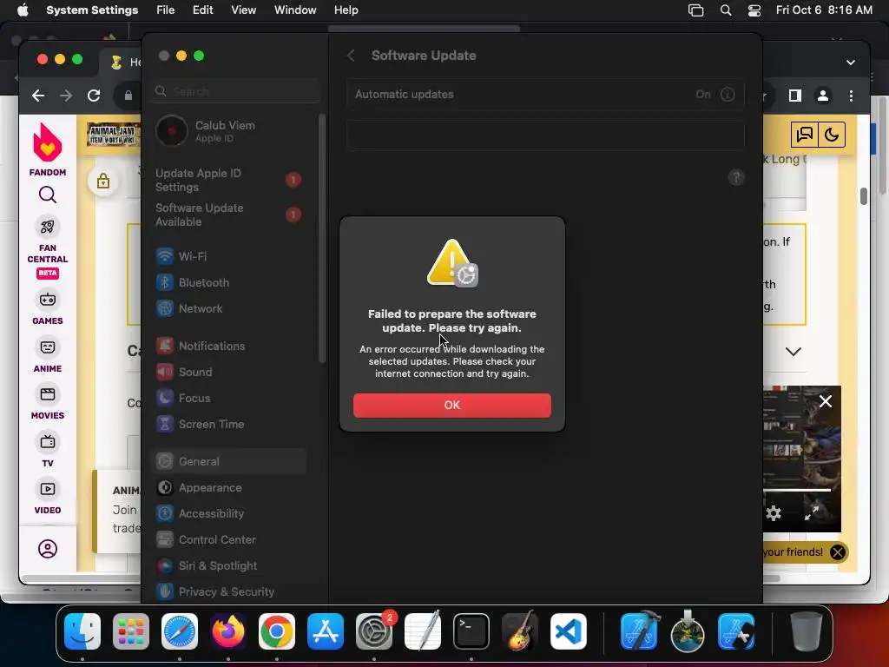Open Bluetooth settings in sidebar
Screen dimensions: 889x667
pos(228,282)
